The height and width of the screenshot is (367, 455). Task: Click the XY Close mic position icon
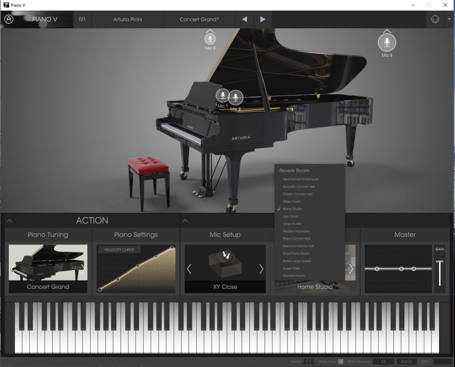[225, 256]
